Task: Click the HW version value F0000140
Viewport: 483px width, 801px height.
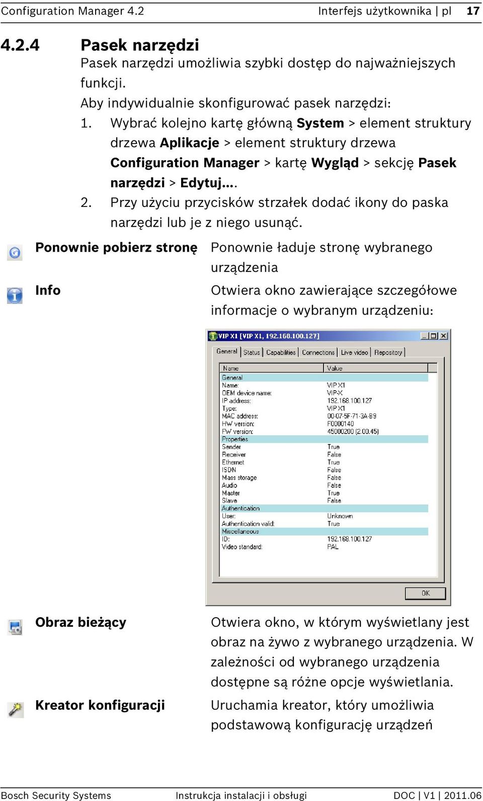Action: (x=341, y=424)
